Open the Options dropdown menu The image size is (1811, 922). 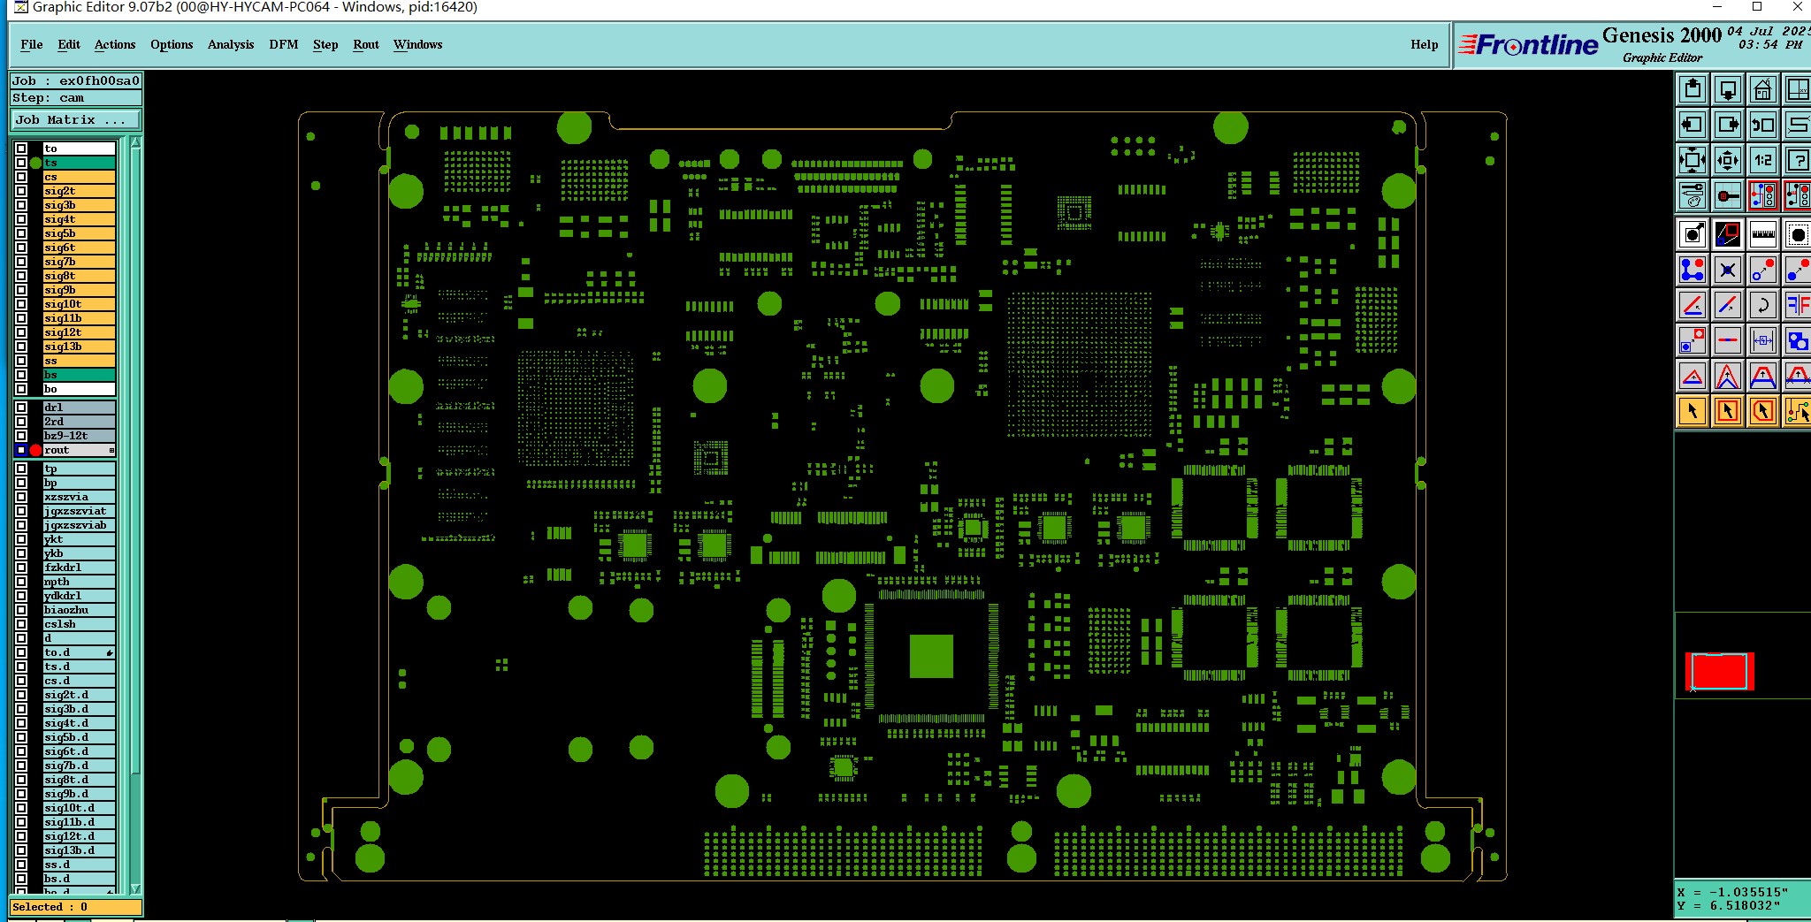point(172,44)
